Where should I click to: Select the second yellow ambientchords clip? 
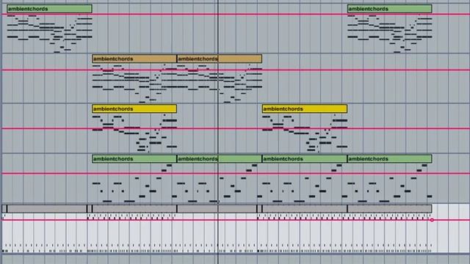click(x=305, y=109)
